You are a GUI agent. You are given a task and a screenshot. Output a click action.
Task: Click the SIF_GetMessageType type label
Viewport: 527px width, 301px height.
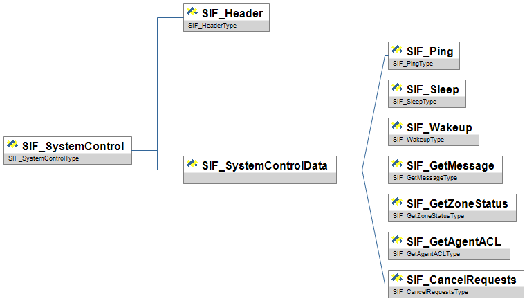(425, 178)
